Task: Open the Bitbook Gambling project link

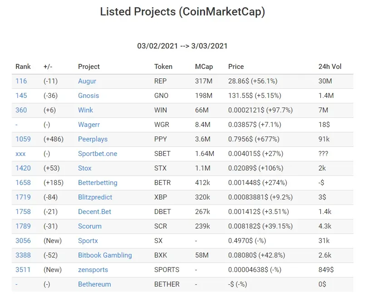Action: [x=105, y=255]
